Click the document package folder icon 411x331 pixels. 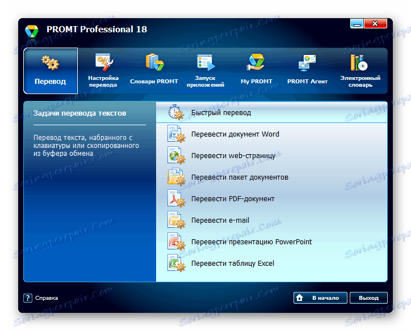tap(176, 177)
